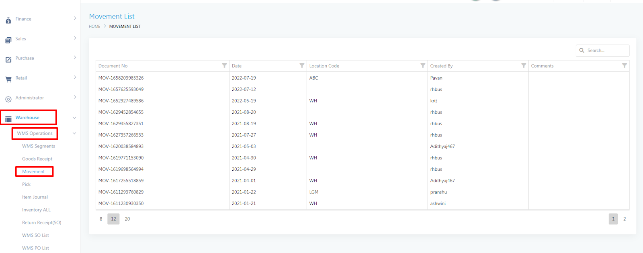
Task: Open WMS PO List page
Action: (x=35, y=248)
